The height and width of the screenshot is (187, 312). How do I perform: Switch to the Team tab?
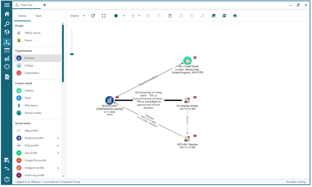pos(38,16)
